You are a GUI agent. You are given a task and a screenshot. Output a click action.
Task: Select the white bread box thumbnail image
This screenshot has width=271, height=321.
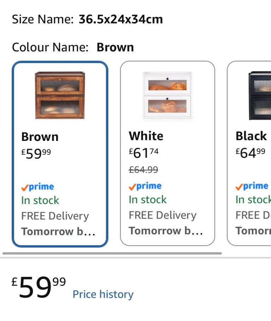pyautogui.click(x=168, y=95)
